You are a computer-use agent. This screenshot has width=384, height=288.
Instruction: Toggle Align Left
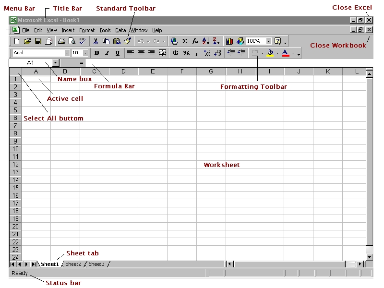(130, 53)
